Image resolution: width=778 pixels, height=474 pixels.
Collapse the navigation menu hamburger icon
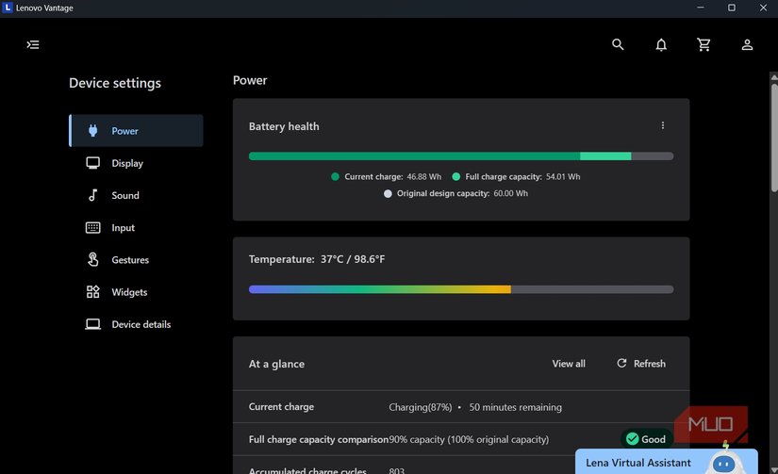pos(33,44)
